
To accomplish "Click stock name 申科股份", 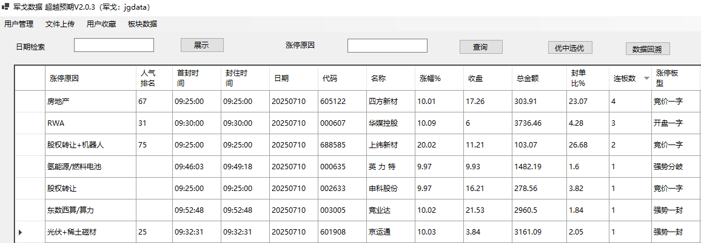I will tap(391, 189).
